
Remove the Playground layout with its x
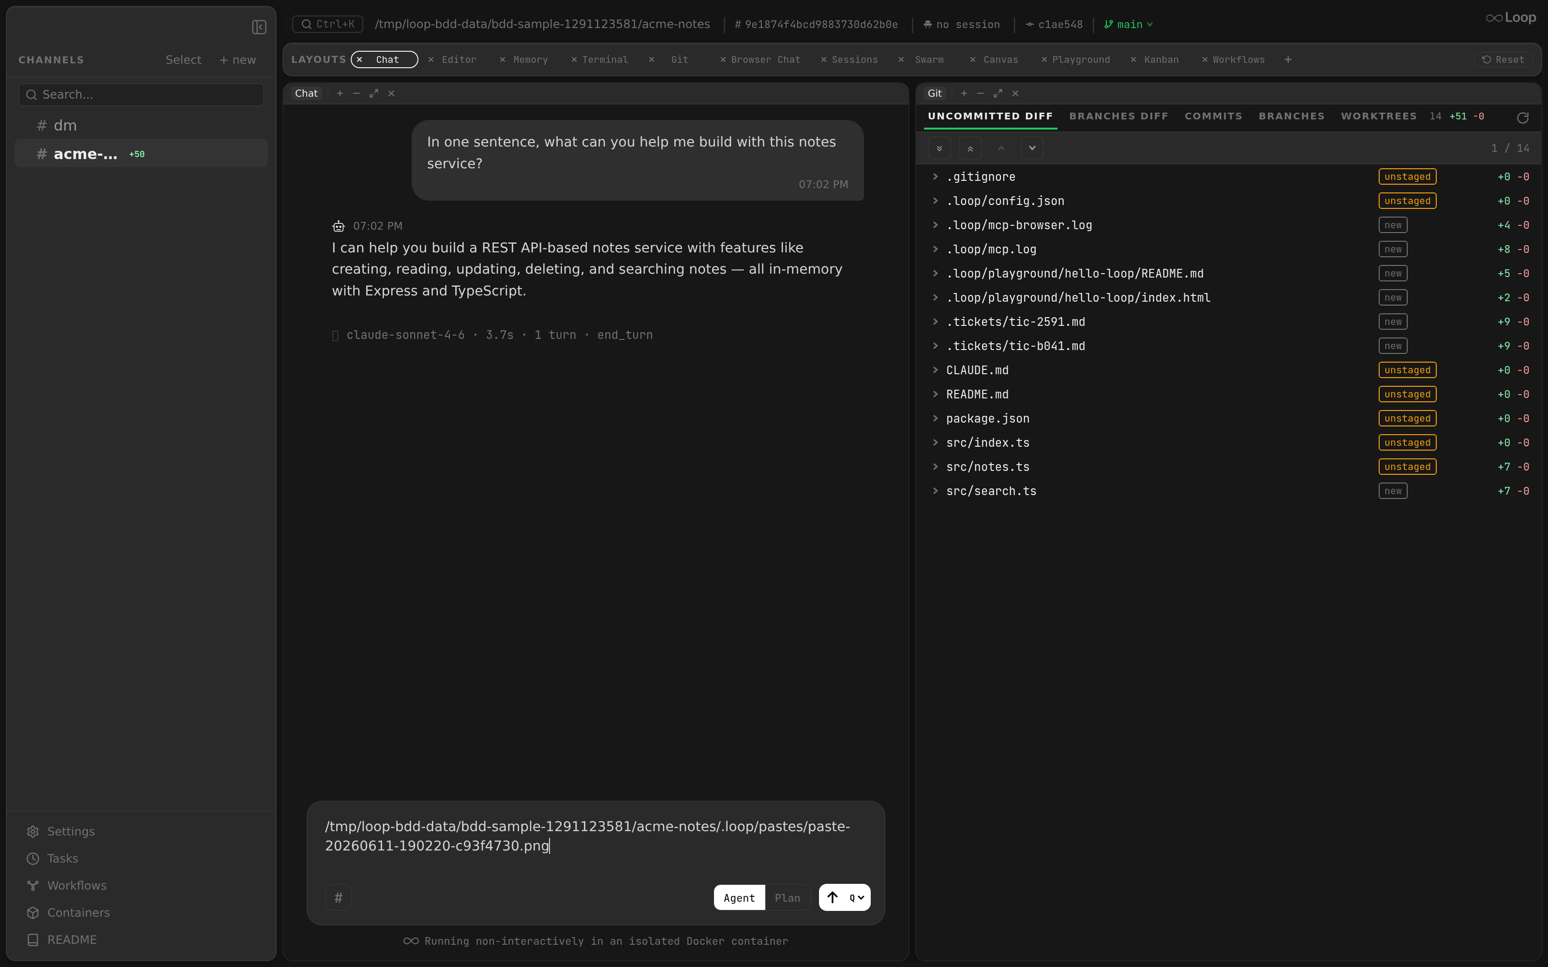[1044, 59]
